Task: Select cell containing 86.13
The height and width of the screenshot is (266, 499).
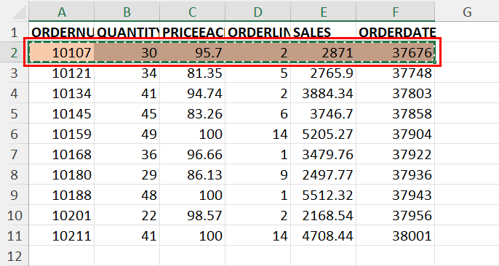Action: (x=193, y=174)
